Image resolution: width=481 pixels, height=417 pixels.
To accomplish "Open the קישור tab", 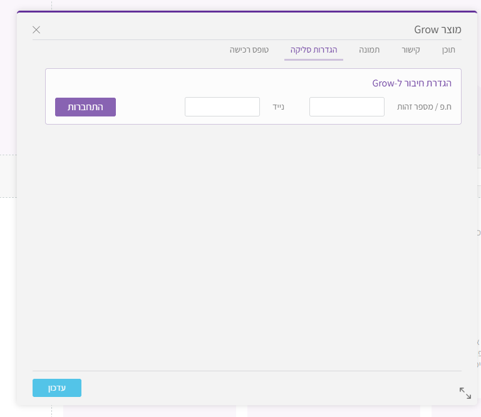I will coord(411,49).
